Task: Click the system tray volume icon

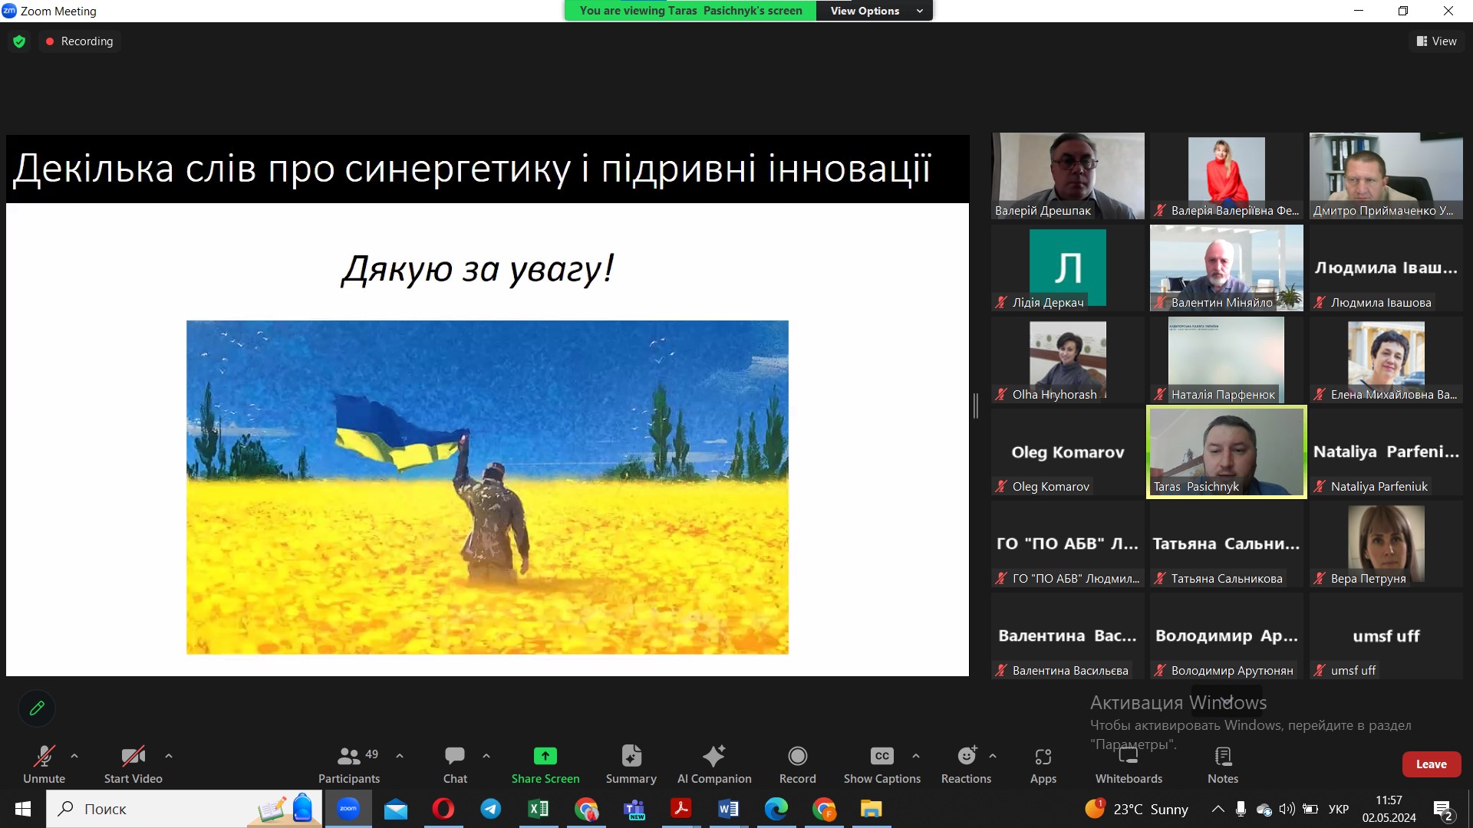Action: (1287, 809)
